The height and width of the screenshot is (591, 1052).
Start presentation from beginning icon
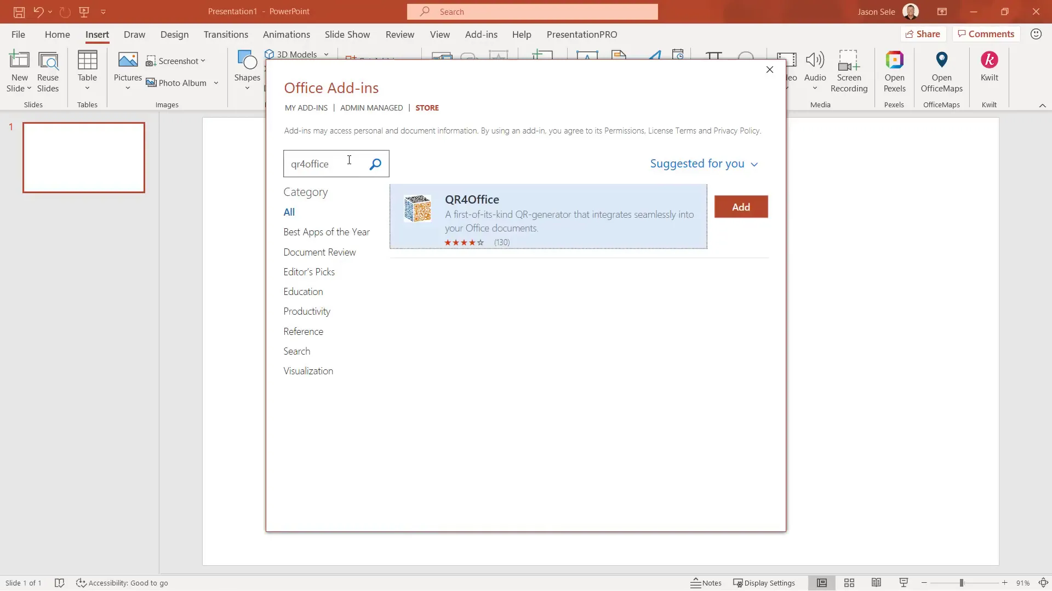point(84,11)
